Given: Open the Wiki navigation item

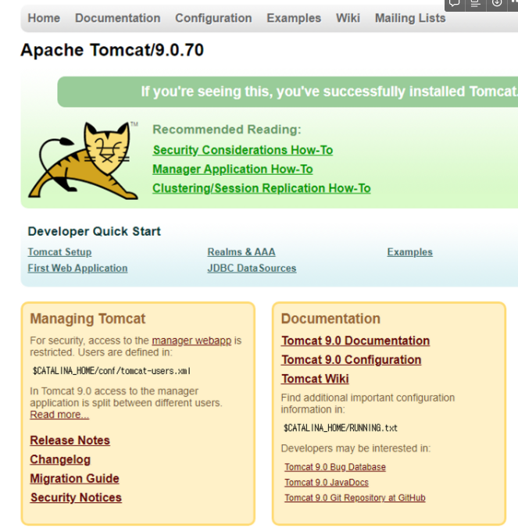Looking at the screenshot, I should [x=348, y=18].
